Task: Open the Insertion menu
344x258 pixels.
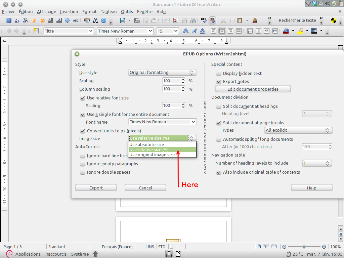Action: tap(69, 12)
